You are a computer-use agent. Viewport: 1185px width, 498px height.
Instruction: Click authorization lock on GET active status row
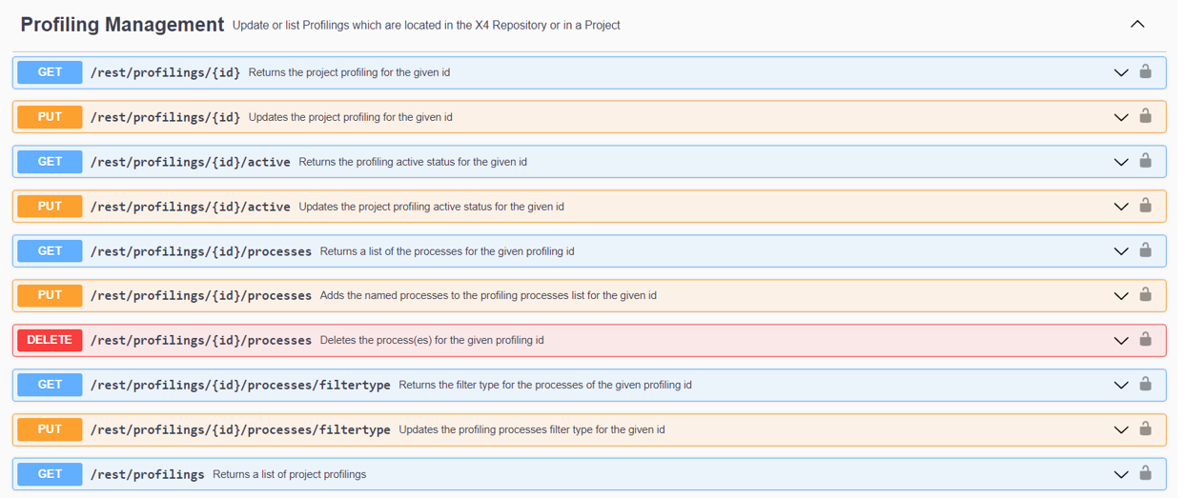1145,161
